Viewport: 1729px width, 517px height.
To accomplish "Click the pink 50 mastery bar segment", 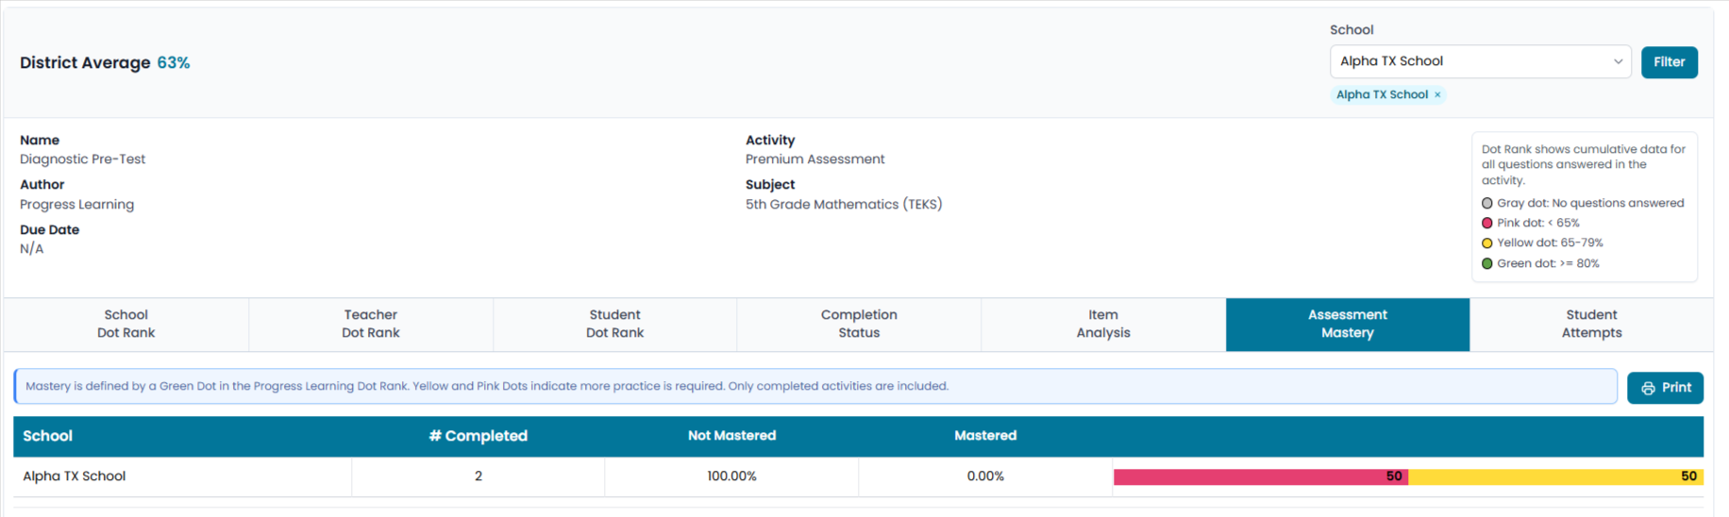I will pos(1261,476).
